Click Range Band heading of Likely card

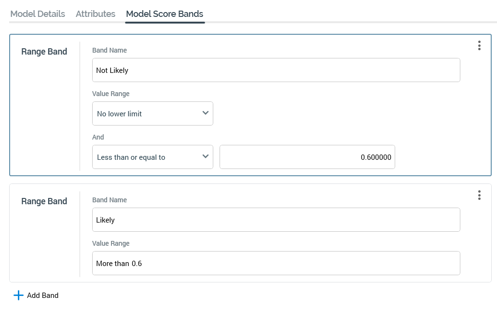click(x=44, y=201)
